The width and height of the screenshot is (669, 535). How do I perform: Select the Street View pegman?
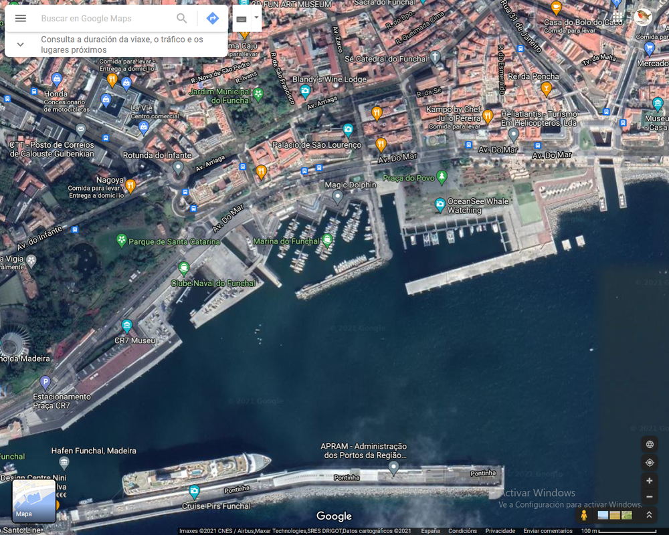(584, 516)
